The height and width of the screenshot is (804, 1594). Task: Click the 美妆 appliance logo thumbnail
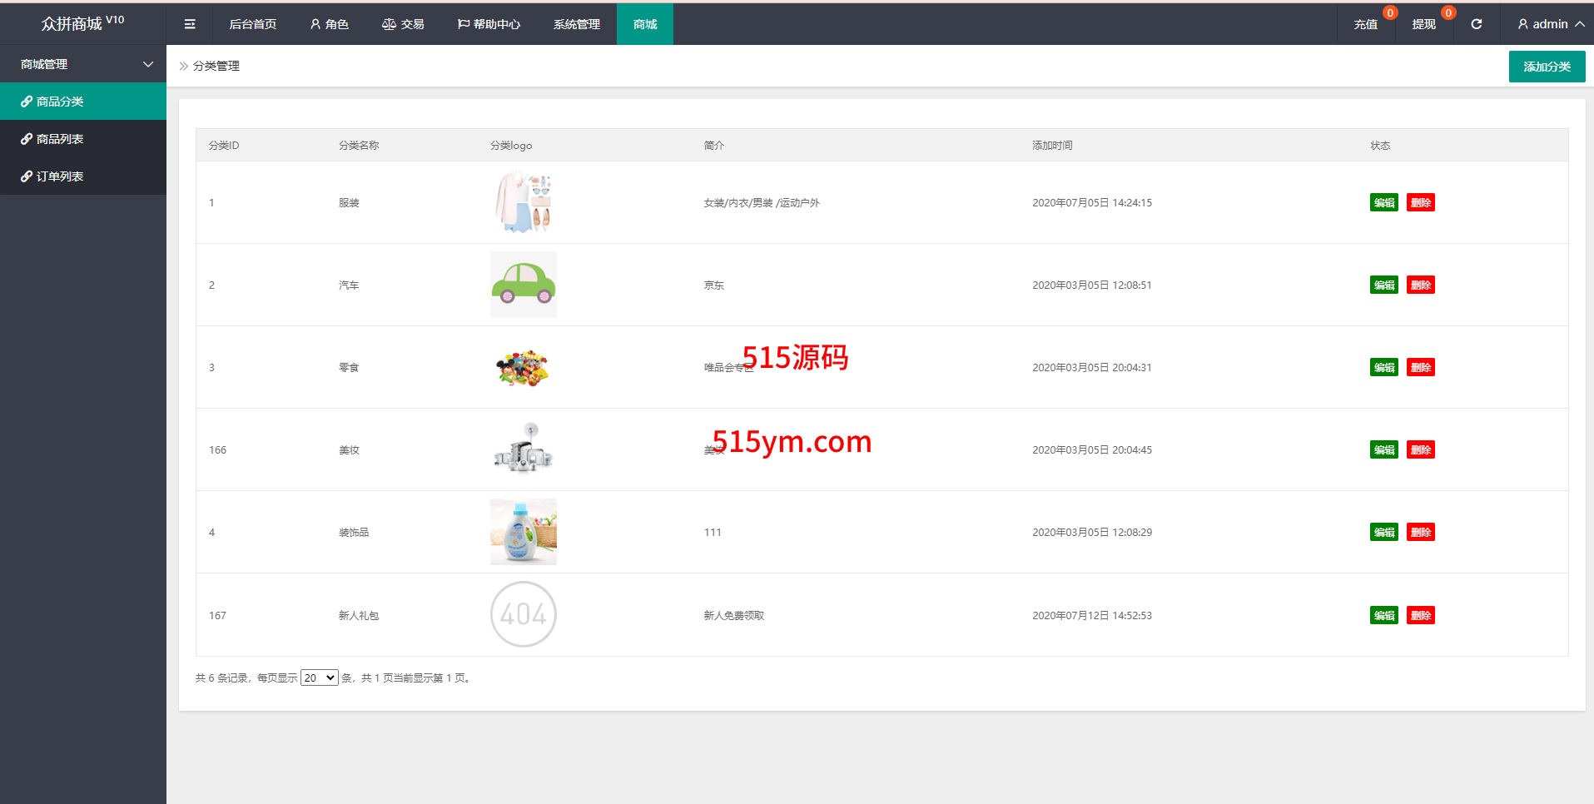click(x=524, y=449)
